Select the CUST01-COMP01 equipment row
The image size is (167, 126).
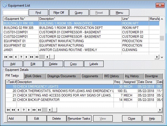pos(81,32)
